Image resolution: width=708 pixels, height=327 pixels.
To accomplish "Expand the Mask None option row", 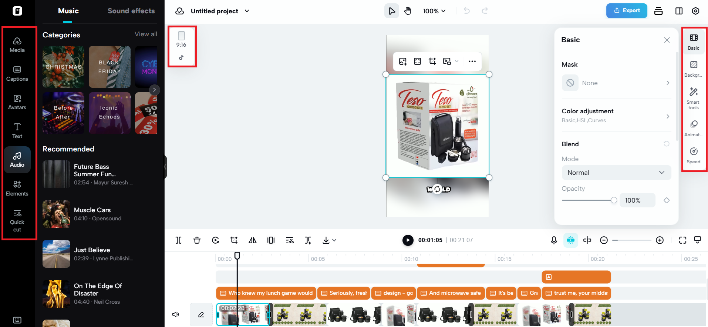I will tap(616, 83).
